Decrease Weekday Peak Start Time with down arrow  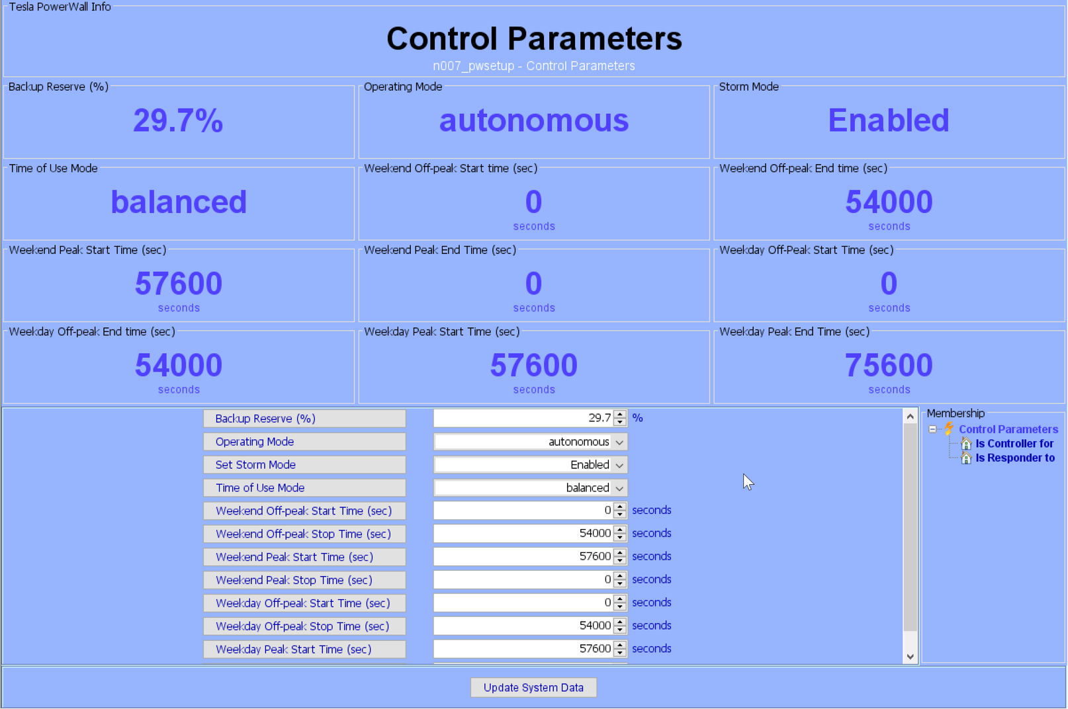620,653
